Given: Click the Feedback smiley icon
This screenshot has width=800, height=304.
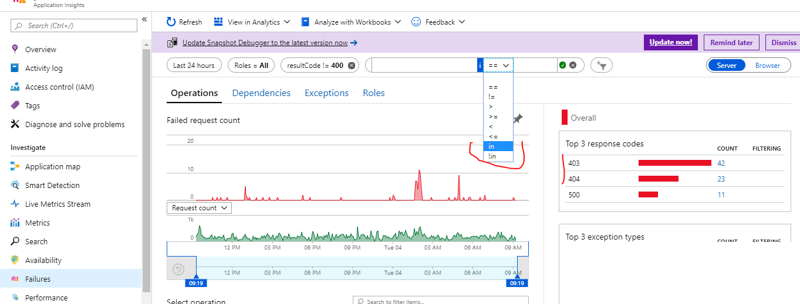Looking at the screenshot, I should pos(416,22).
